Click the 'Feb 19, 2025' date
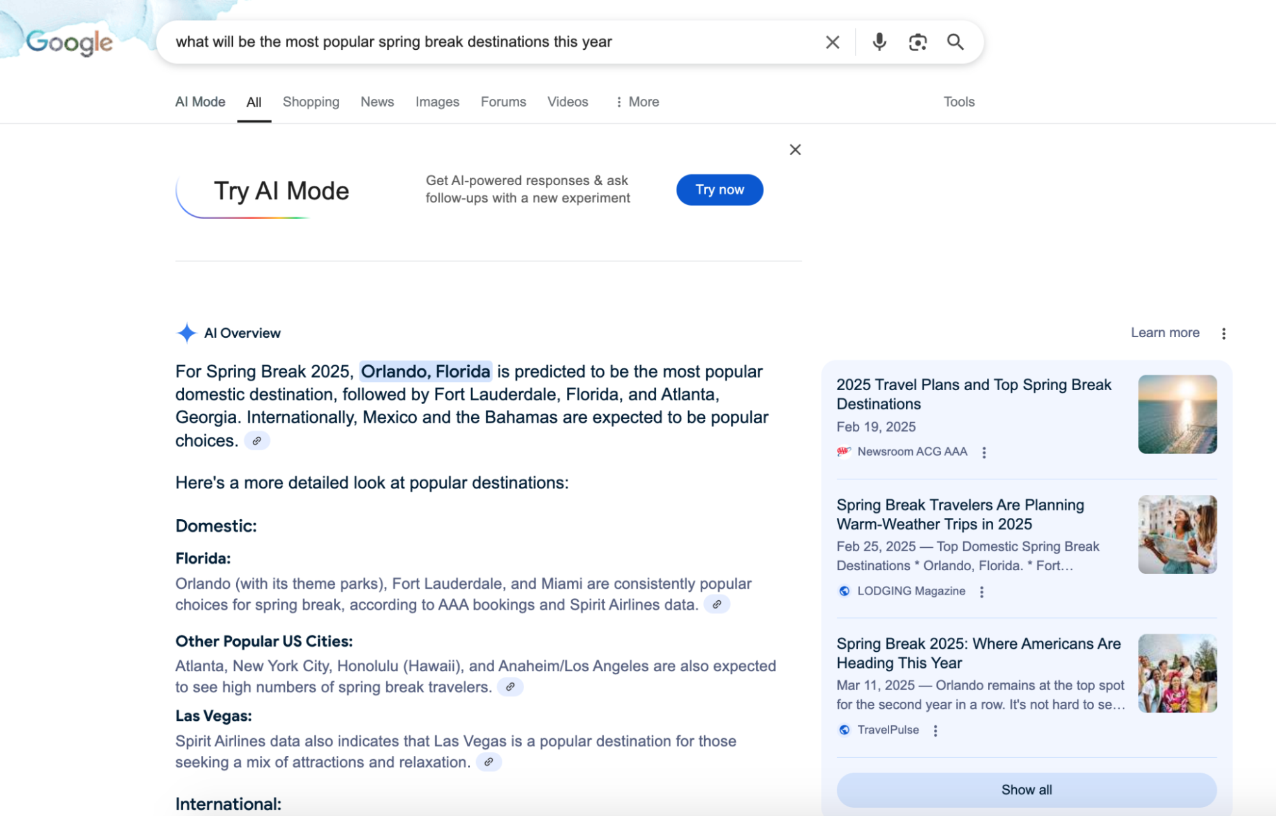This screenshot has height=816, width=1276. [x=876, y=427]
